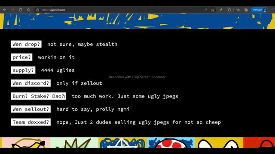275x154 pixels.
Task: Open the red spotted mushroom drawing thumbnail
Action: 171,142
